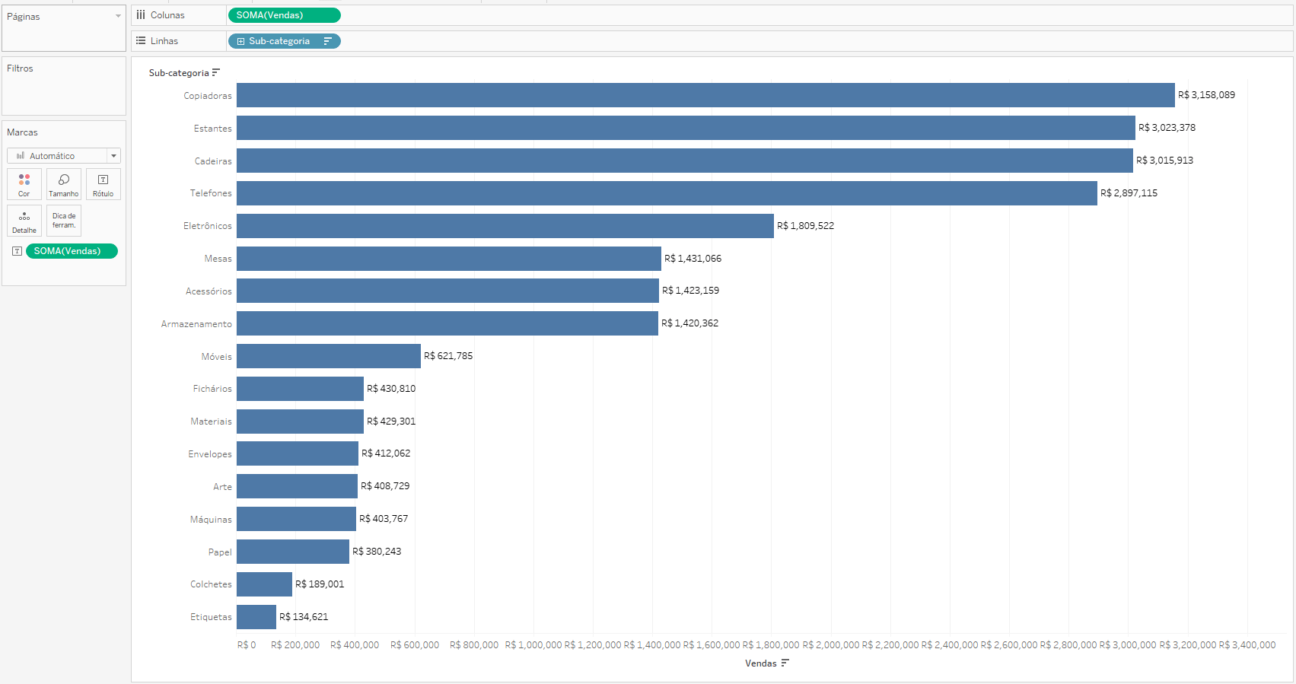The width and height of the screenshot is (1296, 684).
Task: Open the Dica de ferram. tooltip card
Action: (64, 221)
